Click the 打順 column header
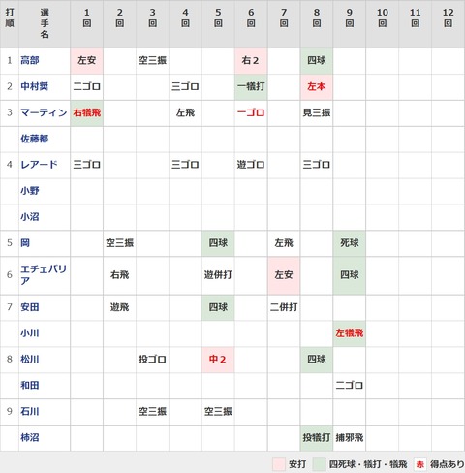 click(10, 24)
